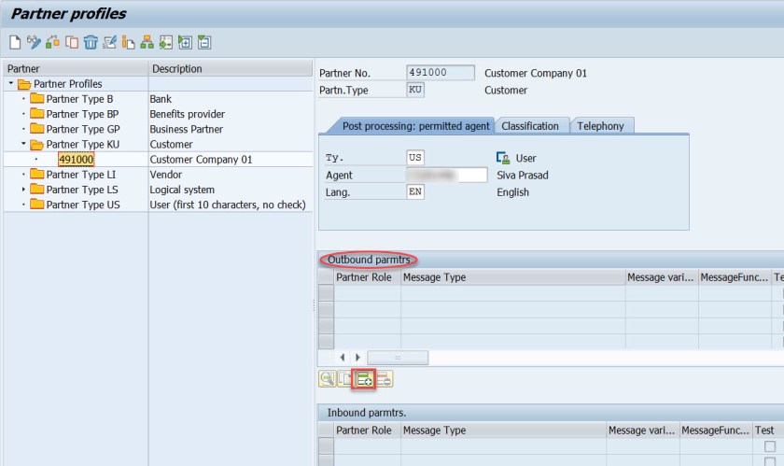Viewport: 784px width, 466px height.
Task: Click 'User (first 10 characters, no check)' description
Action: (x=228, y=205)
